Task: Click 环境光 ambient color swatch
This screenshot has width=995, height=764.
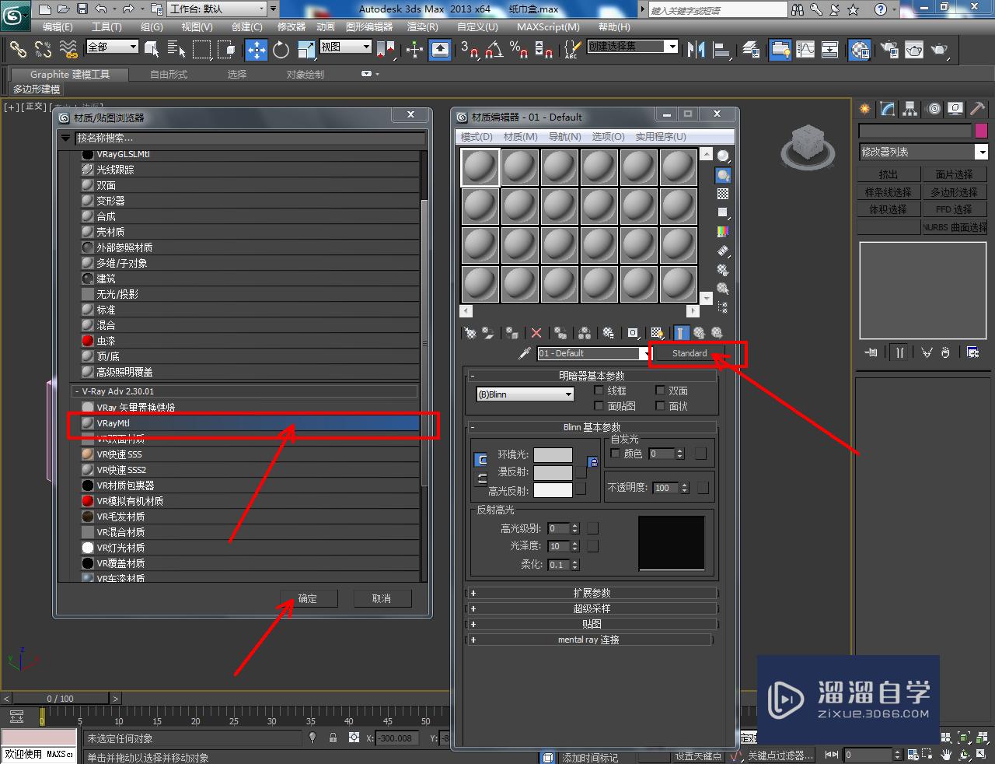Action: (553, 454)
